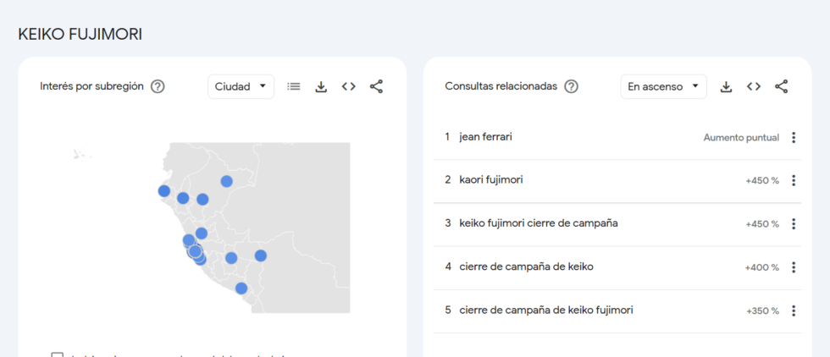The height and width of the screenshot is (357, 830).
Task: Share the Interés por subregión card
Action: (x=376, y=87)
